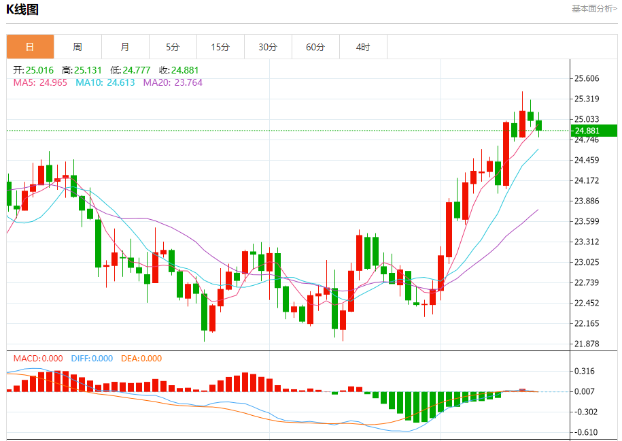This screenshot has width=622, height=441.
Task: Click the low price 24.777
Action: [137, 70]
